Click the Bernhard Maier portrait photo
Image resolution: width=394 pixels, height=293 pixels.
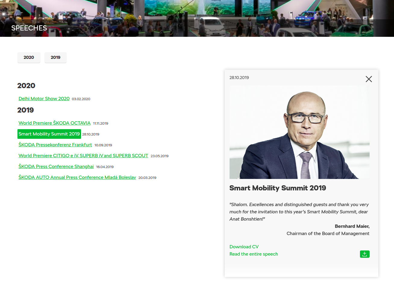pyautogui.click(x=299, y=132)
